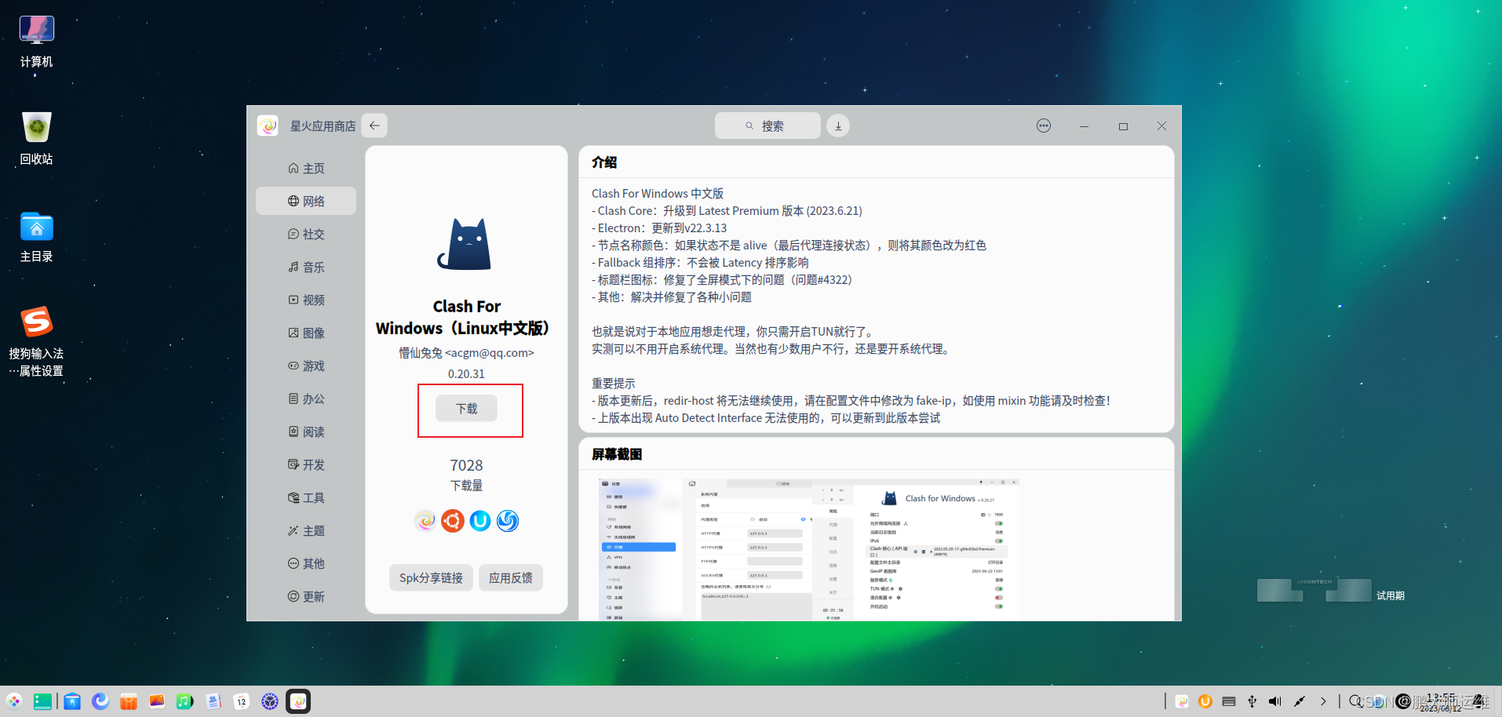Click the volume speaker tray icon
1502x717 pixels.
tap(1275, 701)
